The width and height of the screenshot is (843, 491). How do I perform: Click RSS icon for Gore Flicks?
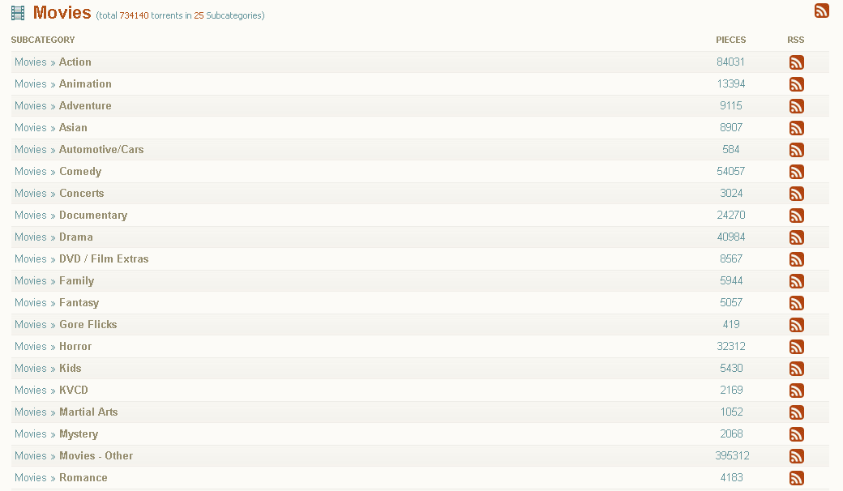[x=796, y=325]
